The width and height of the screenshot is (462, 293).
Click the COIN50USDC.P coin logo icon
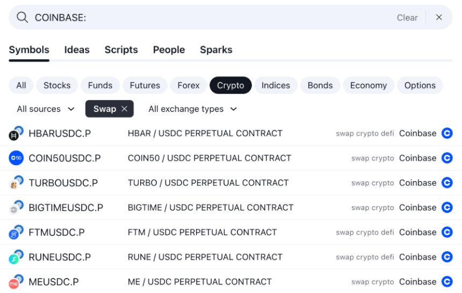pyautogui.click(x=16, y=158)
